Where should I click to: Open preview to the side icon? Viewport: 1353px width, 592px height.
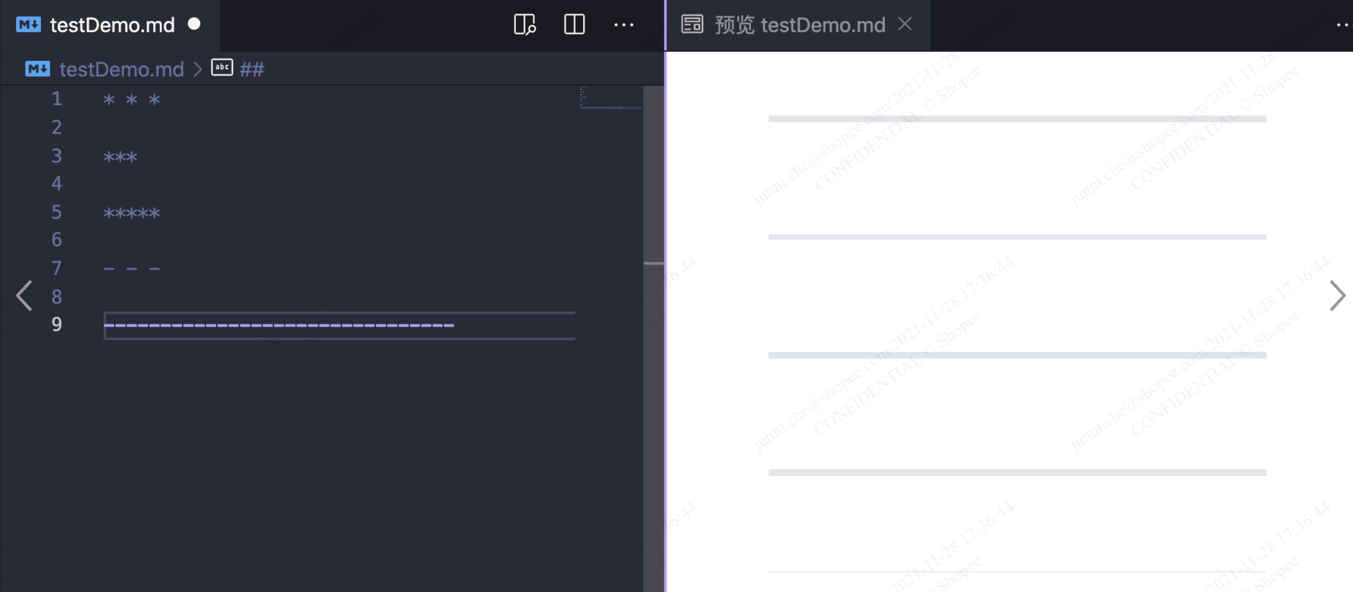(525, 24)
